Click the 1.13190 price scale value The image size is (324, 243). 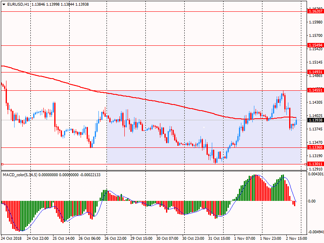(x=316, y=156)
